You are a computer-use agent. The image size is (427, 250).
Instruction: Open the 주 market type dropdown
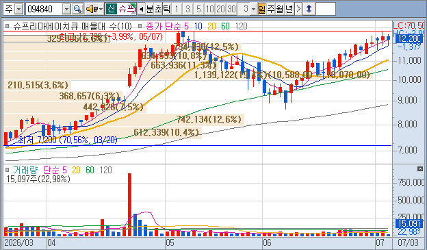point(18,9)
